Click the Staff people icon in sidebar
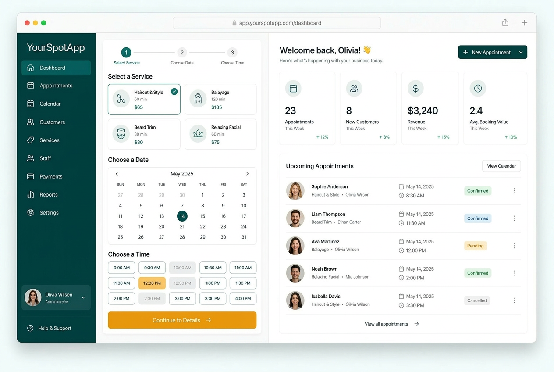This screenshot has width=554, height=372. [x=30, y=158]
